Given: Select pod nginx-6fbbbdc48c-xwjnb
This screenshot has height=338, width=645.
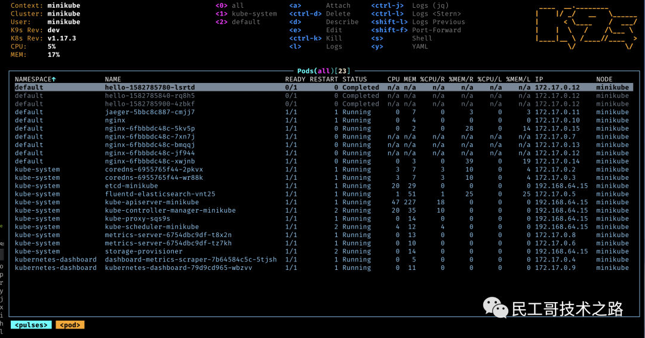Looking at the screenshot, I should point(324,161).
